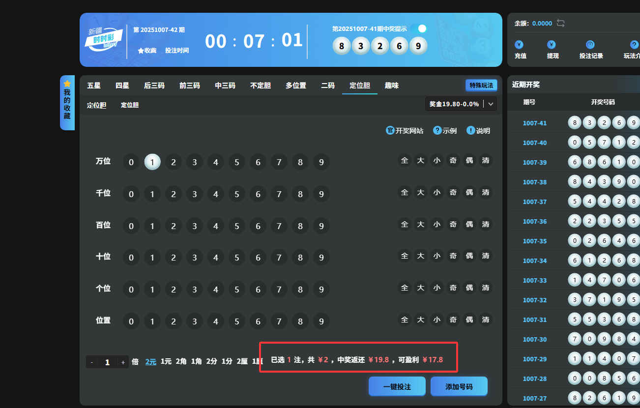Image resolution: width=640 pixels, height=408 pixels.
Task: Open the withdraw 提现 icon
Action: (552, 45)
